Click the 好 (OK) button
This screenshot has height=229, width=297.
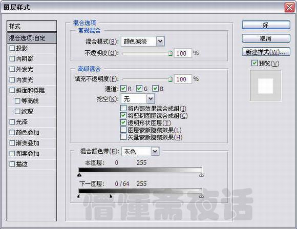[266, 25]
